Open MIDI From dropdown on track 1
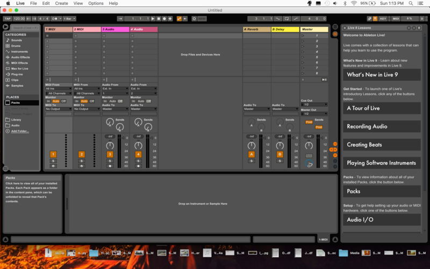This screenshot has width=430, height=269. pos(59,89)
